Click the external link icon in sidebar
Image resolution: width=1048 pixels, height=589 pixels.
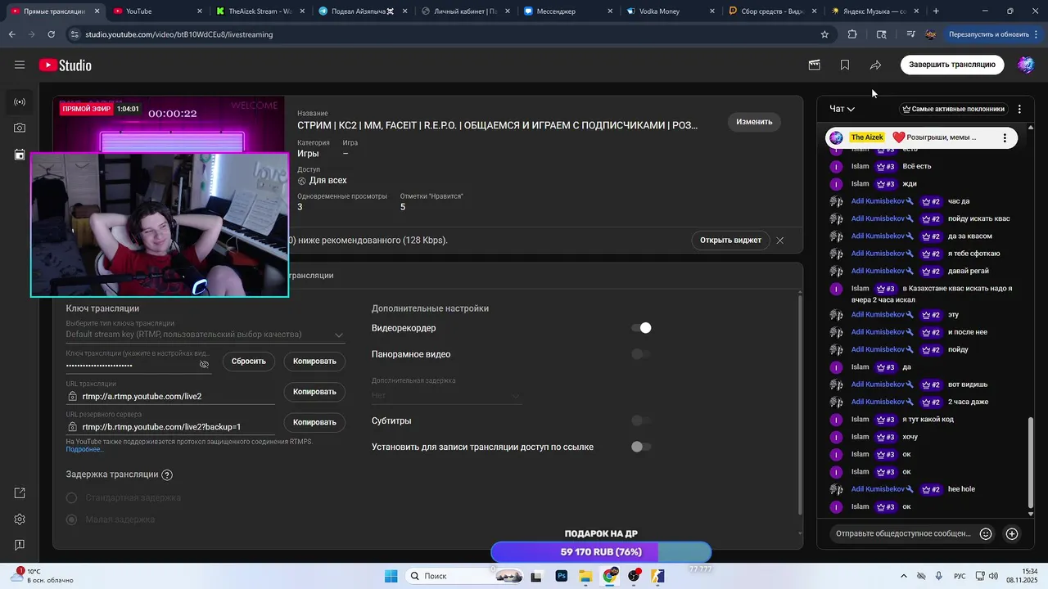tap(20, 493)
